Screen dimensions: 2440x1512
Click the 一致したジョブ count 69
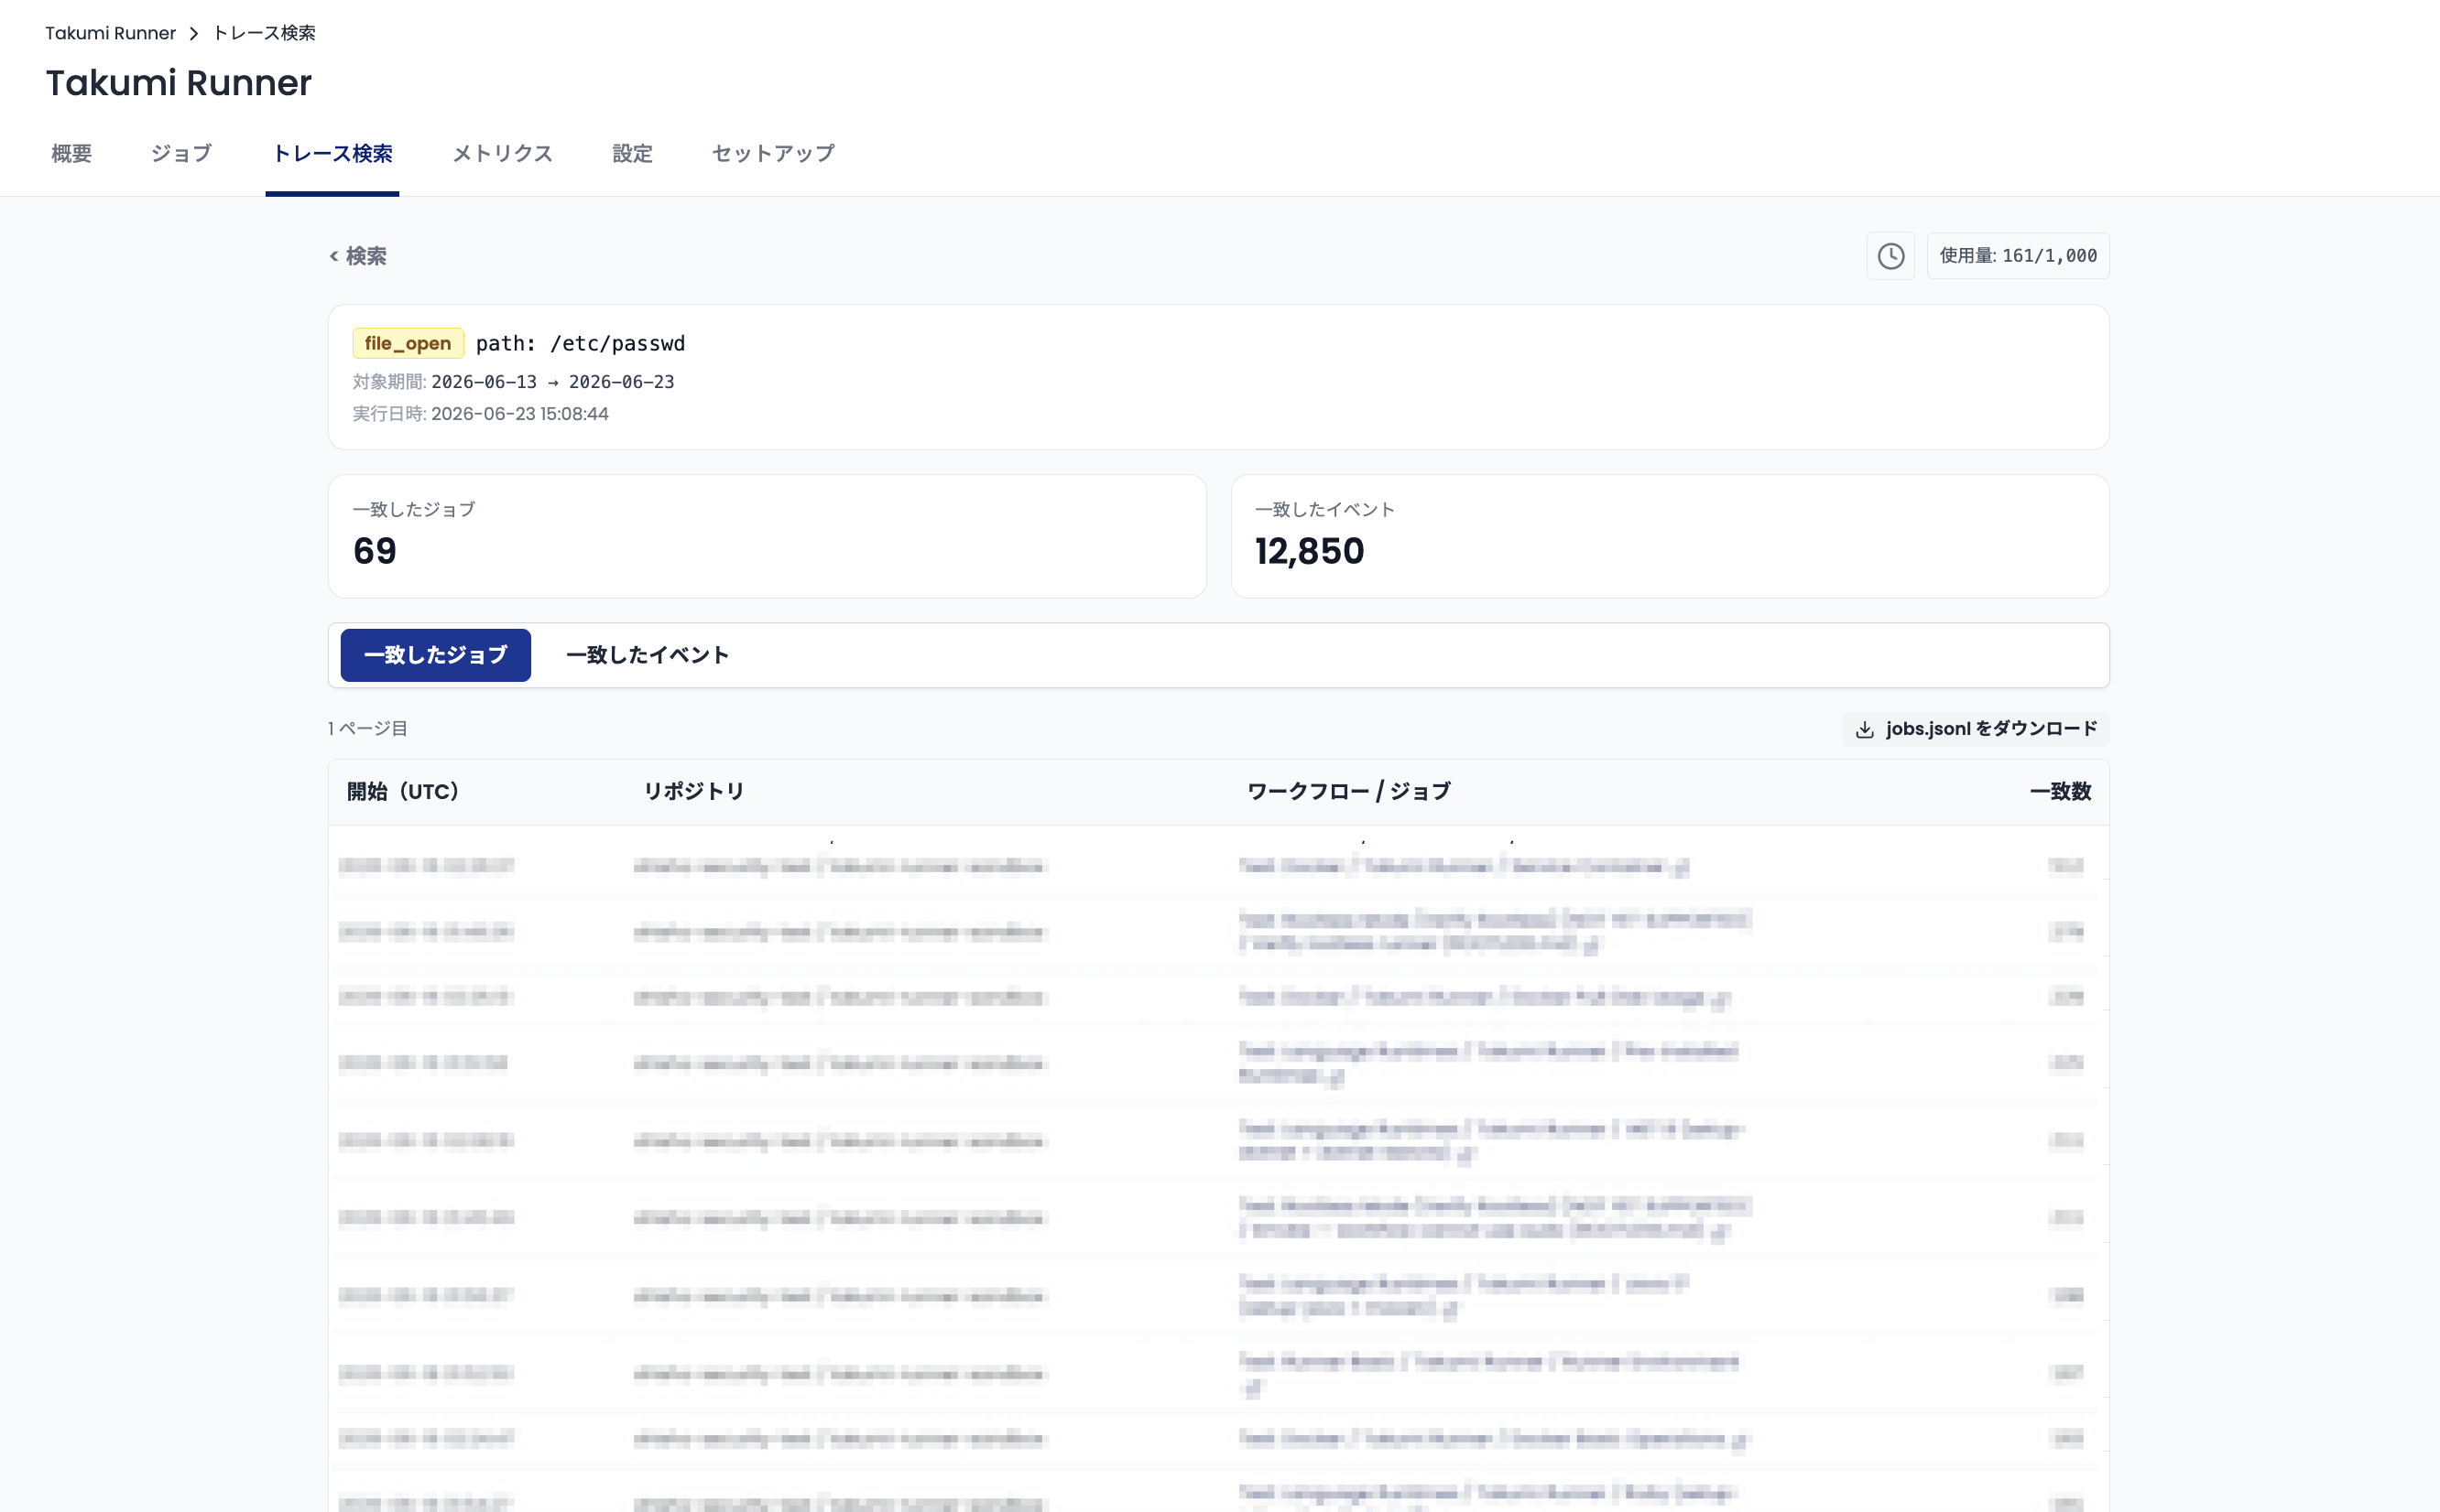coord(376,551)
